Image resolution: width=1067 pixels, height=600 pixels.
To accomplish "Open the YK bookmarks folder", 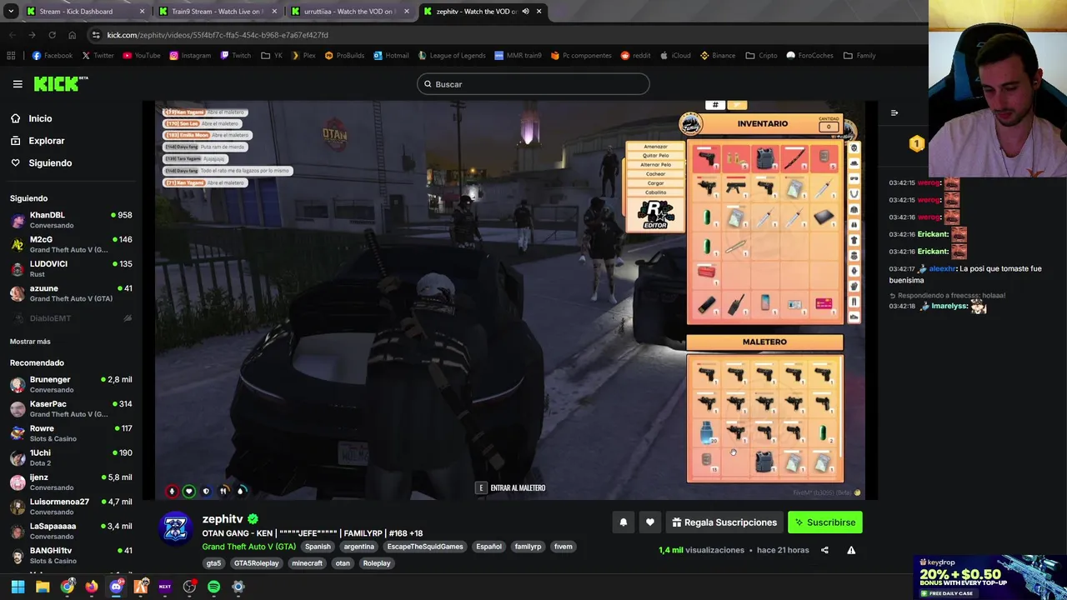I will [x=272, y=56].
